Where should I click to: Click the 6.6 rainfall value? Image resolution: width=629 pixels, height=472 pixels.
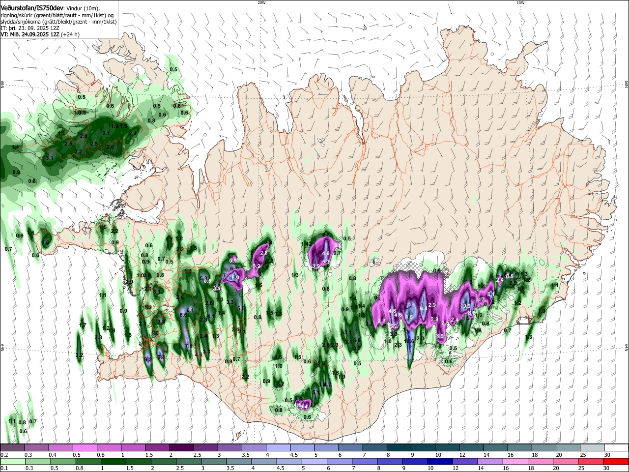pyautogui.click(x=183, y=315)
